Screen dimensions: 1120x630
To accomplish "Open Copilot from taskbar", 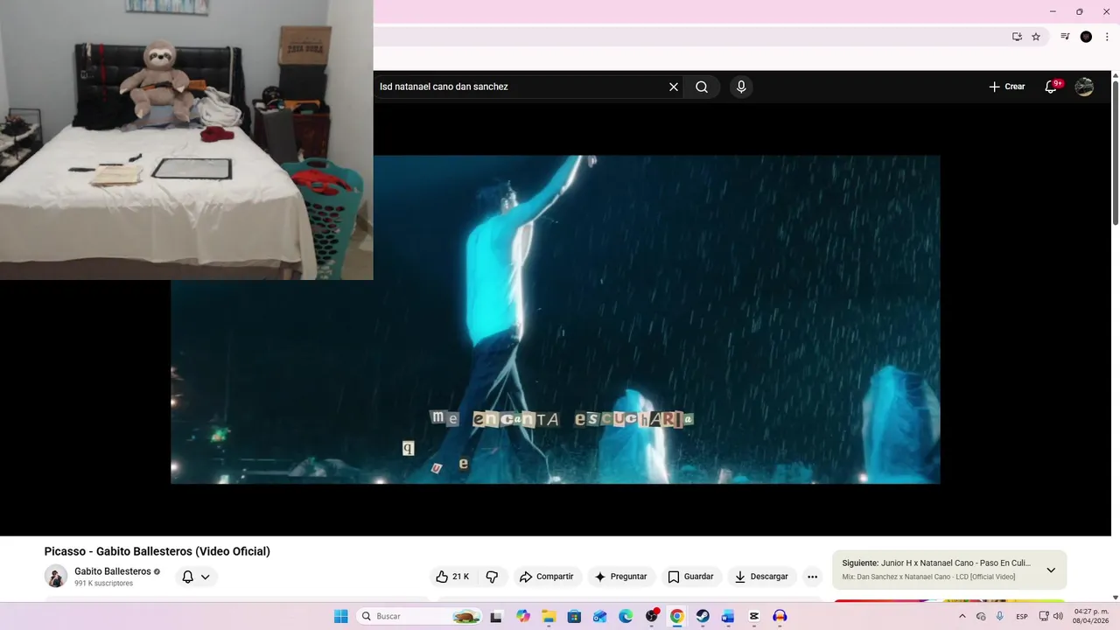I will pyautogui.click(x=523, y=616).
